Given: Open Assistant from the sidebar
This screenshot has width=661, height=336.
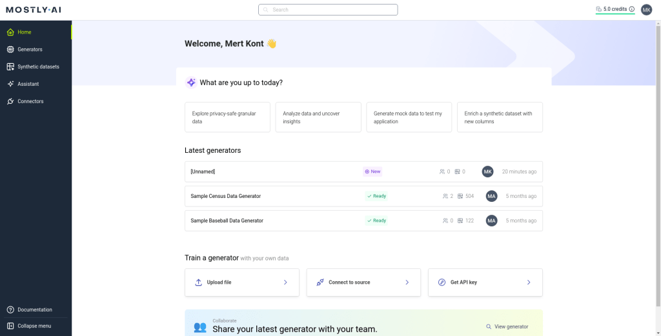Looking at the screenshot, I should (x=36, y=84).
